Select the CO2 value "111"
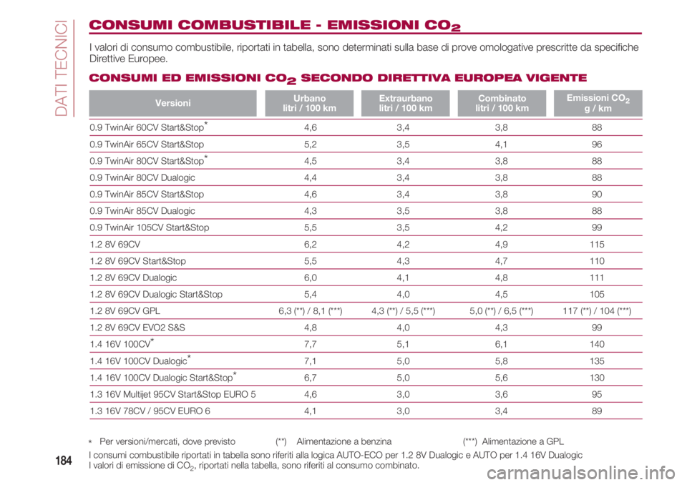Viewport: 687px width, 485px height. (597, 278)
